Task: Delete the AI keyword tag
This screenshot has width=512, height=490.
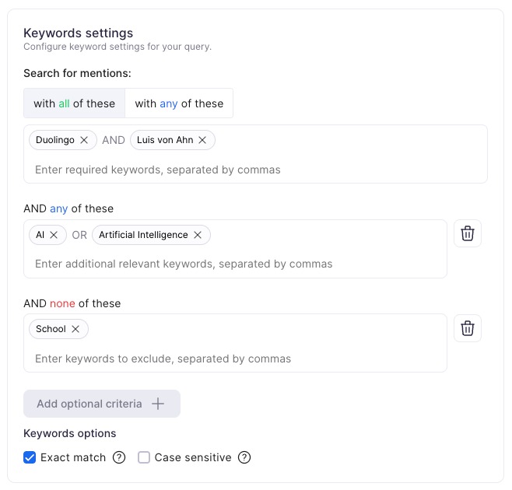Action: (x=54, y=235)
